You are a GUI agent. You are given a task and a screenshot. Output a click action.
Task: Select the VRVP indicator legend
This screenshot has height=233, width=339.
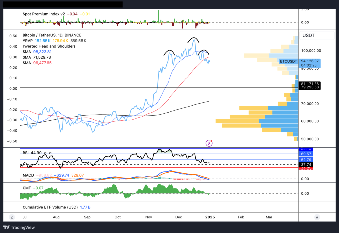pyautogui.click(x=28, y=41)
